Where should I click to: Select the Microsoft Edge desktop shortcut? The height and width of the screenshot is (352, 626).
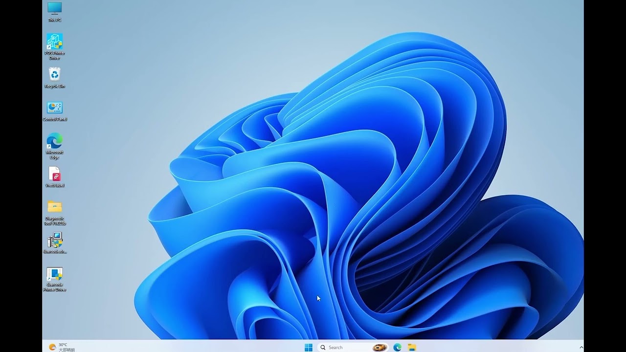point(55,146)
